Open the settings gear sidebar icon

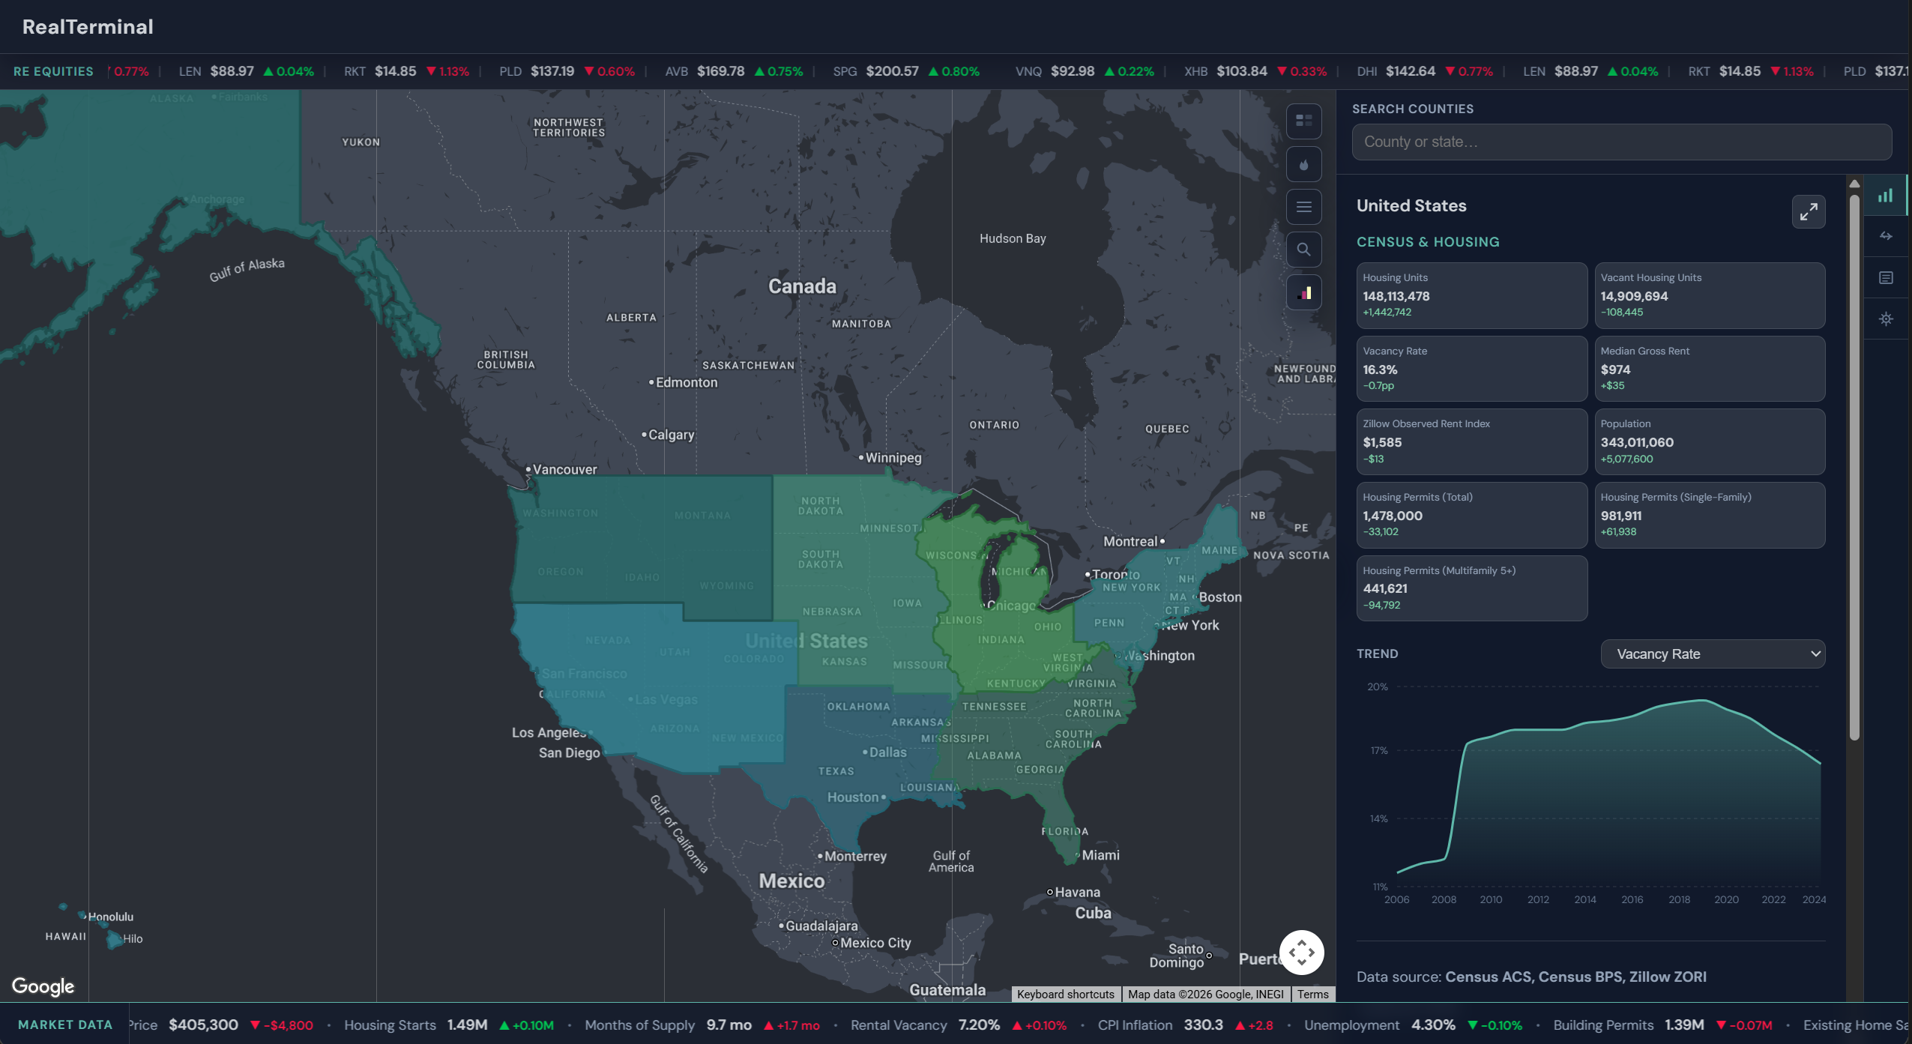1885,319
